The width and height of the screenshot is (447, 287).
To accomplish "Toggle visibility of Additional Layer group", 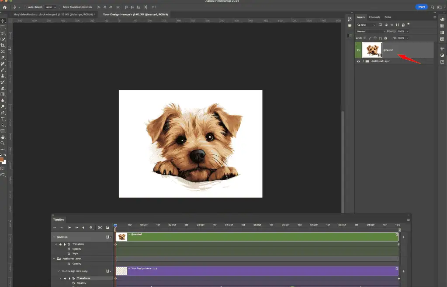I will pos(358,61).
